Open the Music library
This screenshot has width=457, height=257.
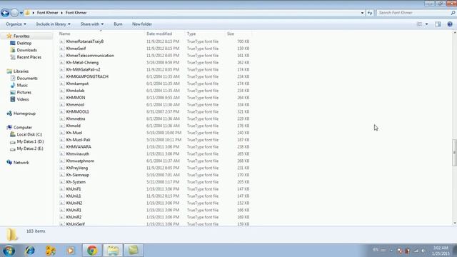pos(22,85)
